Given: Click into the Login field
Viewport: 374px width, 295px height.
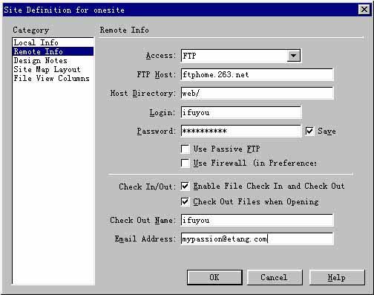Looking at the screenshot, I should coord(241,112).
